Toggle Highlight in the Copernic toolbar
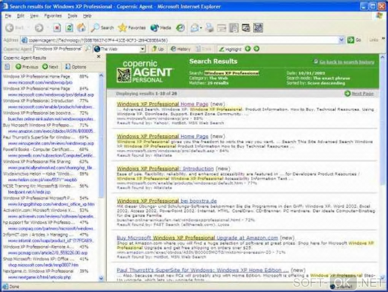The width and height of the screenshot is (388, 292). pos(230,49)
